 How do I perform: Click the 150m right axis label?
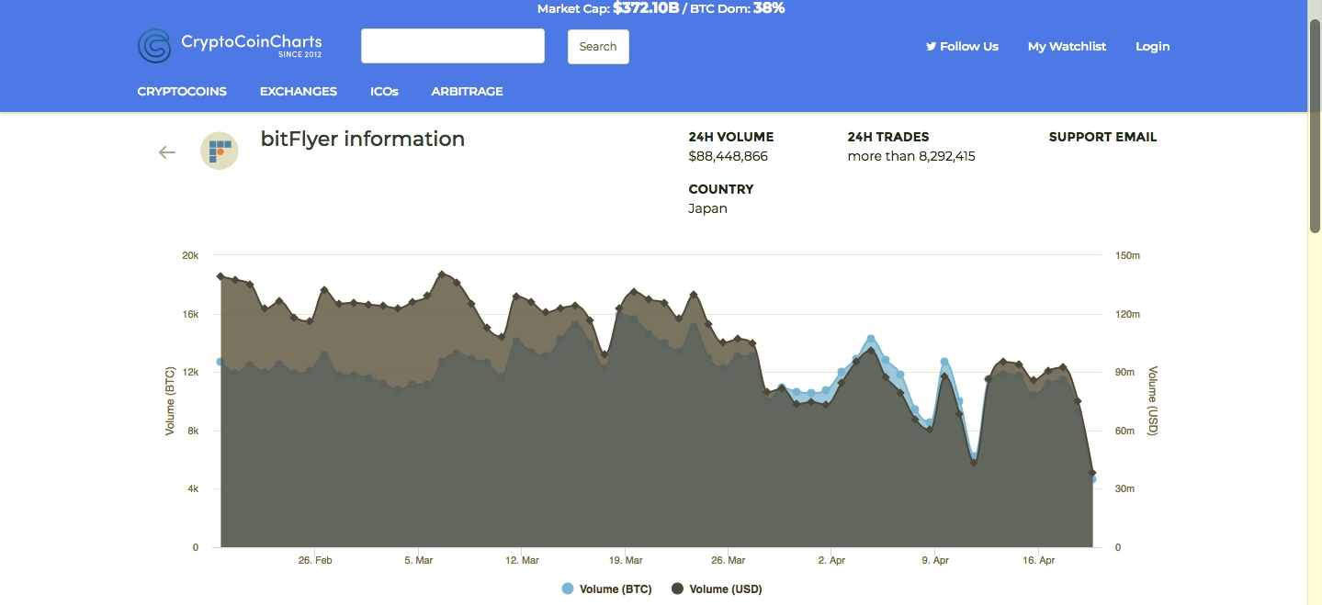1128,255
